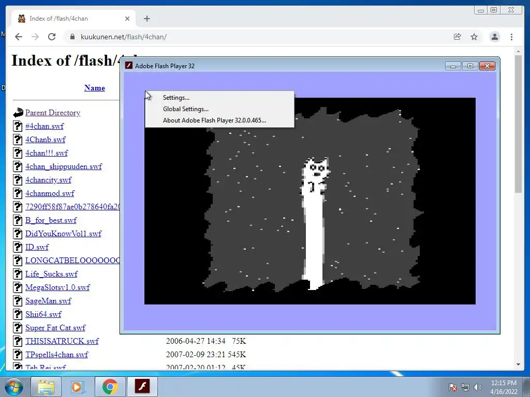Open the Shii64.swf link

tap(43, 314)
